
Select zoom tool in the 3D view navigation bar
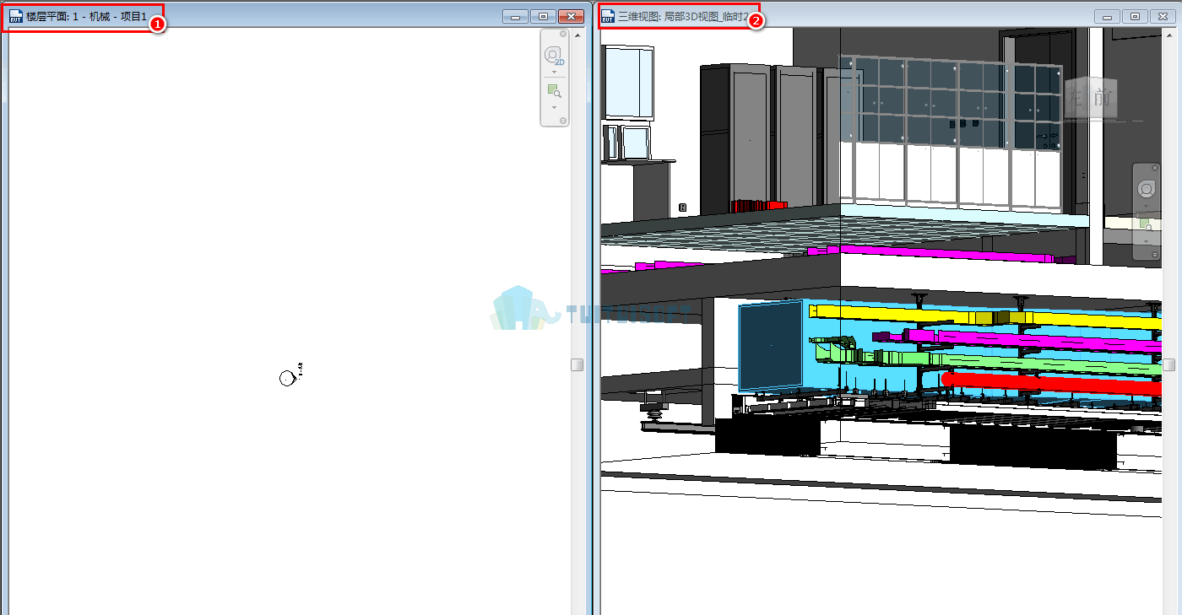1147,224
